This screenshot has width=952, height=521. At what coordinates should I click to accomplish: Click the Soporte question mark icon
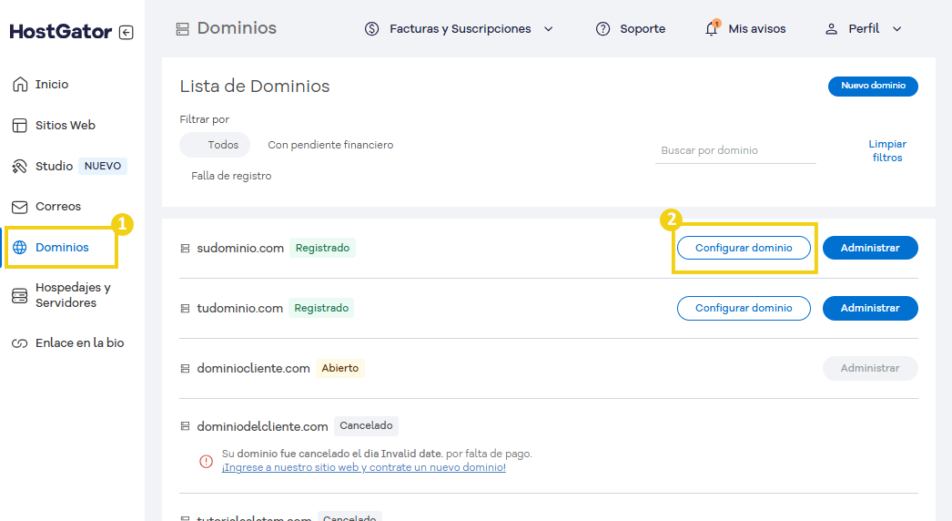(603, 28)
